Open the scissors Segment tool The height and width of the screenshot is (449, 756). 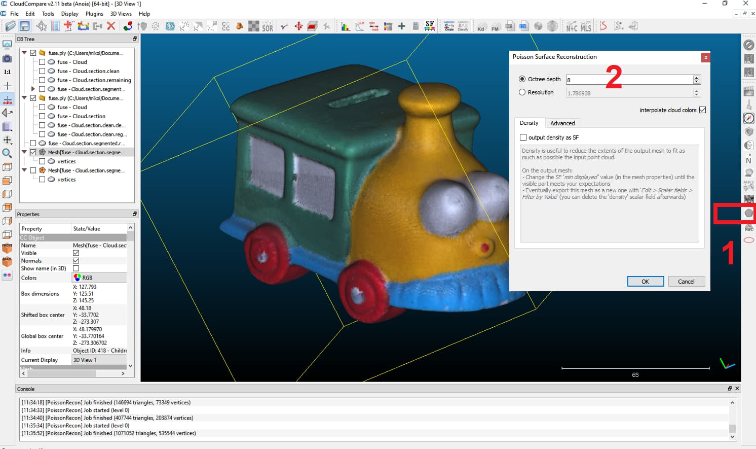click(284, 26)
